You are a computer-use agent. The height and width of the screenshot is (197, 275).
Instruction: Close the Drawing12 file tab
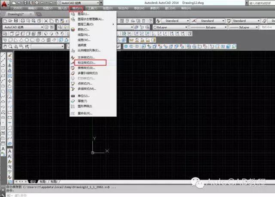31,14
